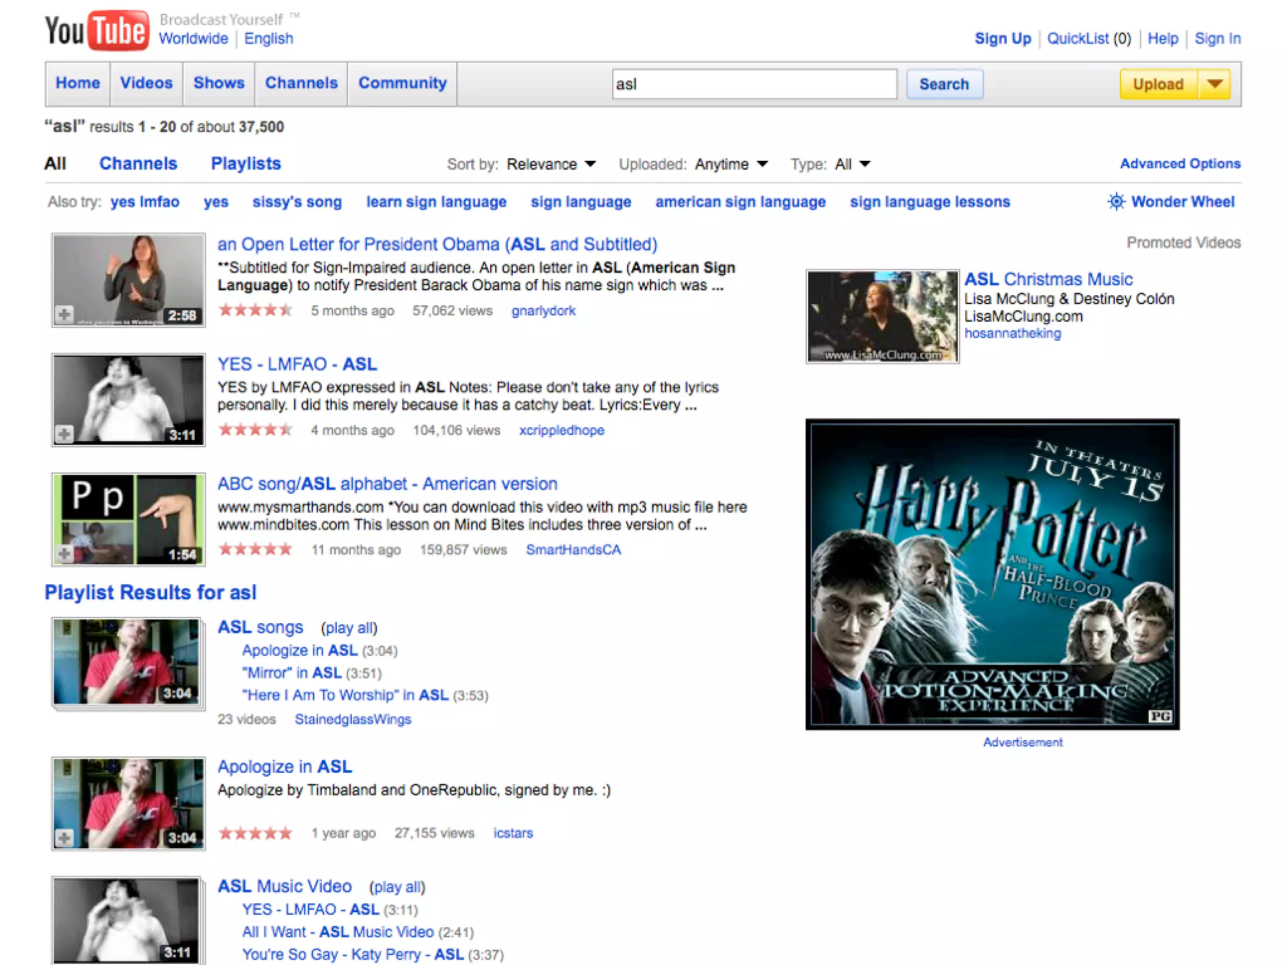Open the Advanced Options link

1180,163
